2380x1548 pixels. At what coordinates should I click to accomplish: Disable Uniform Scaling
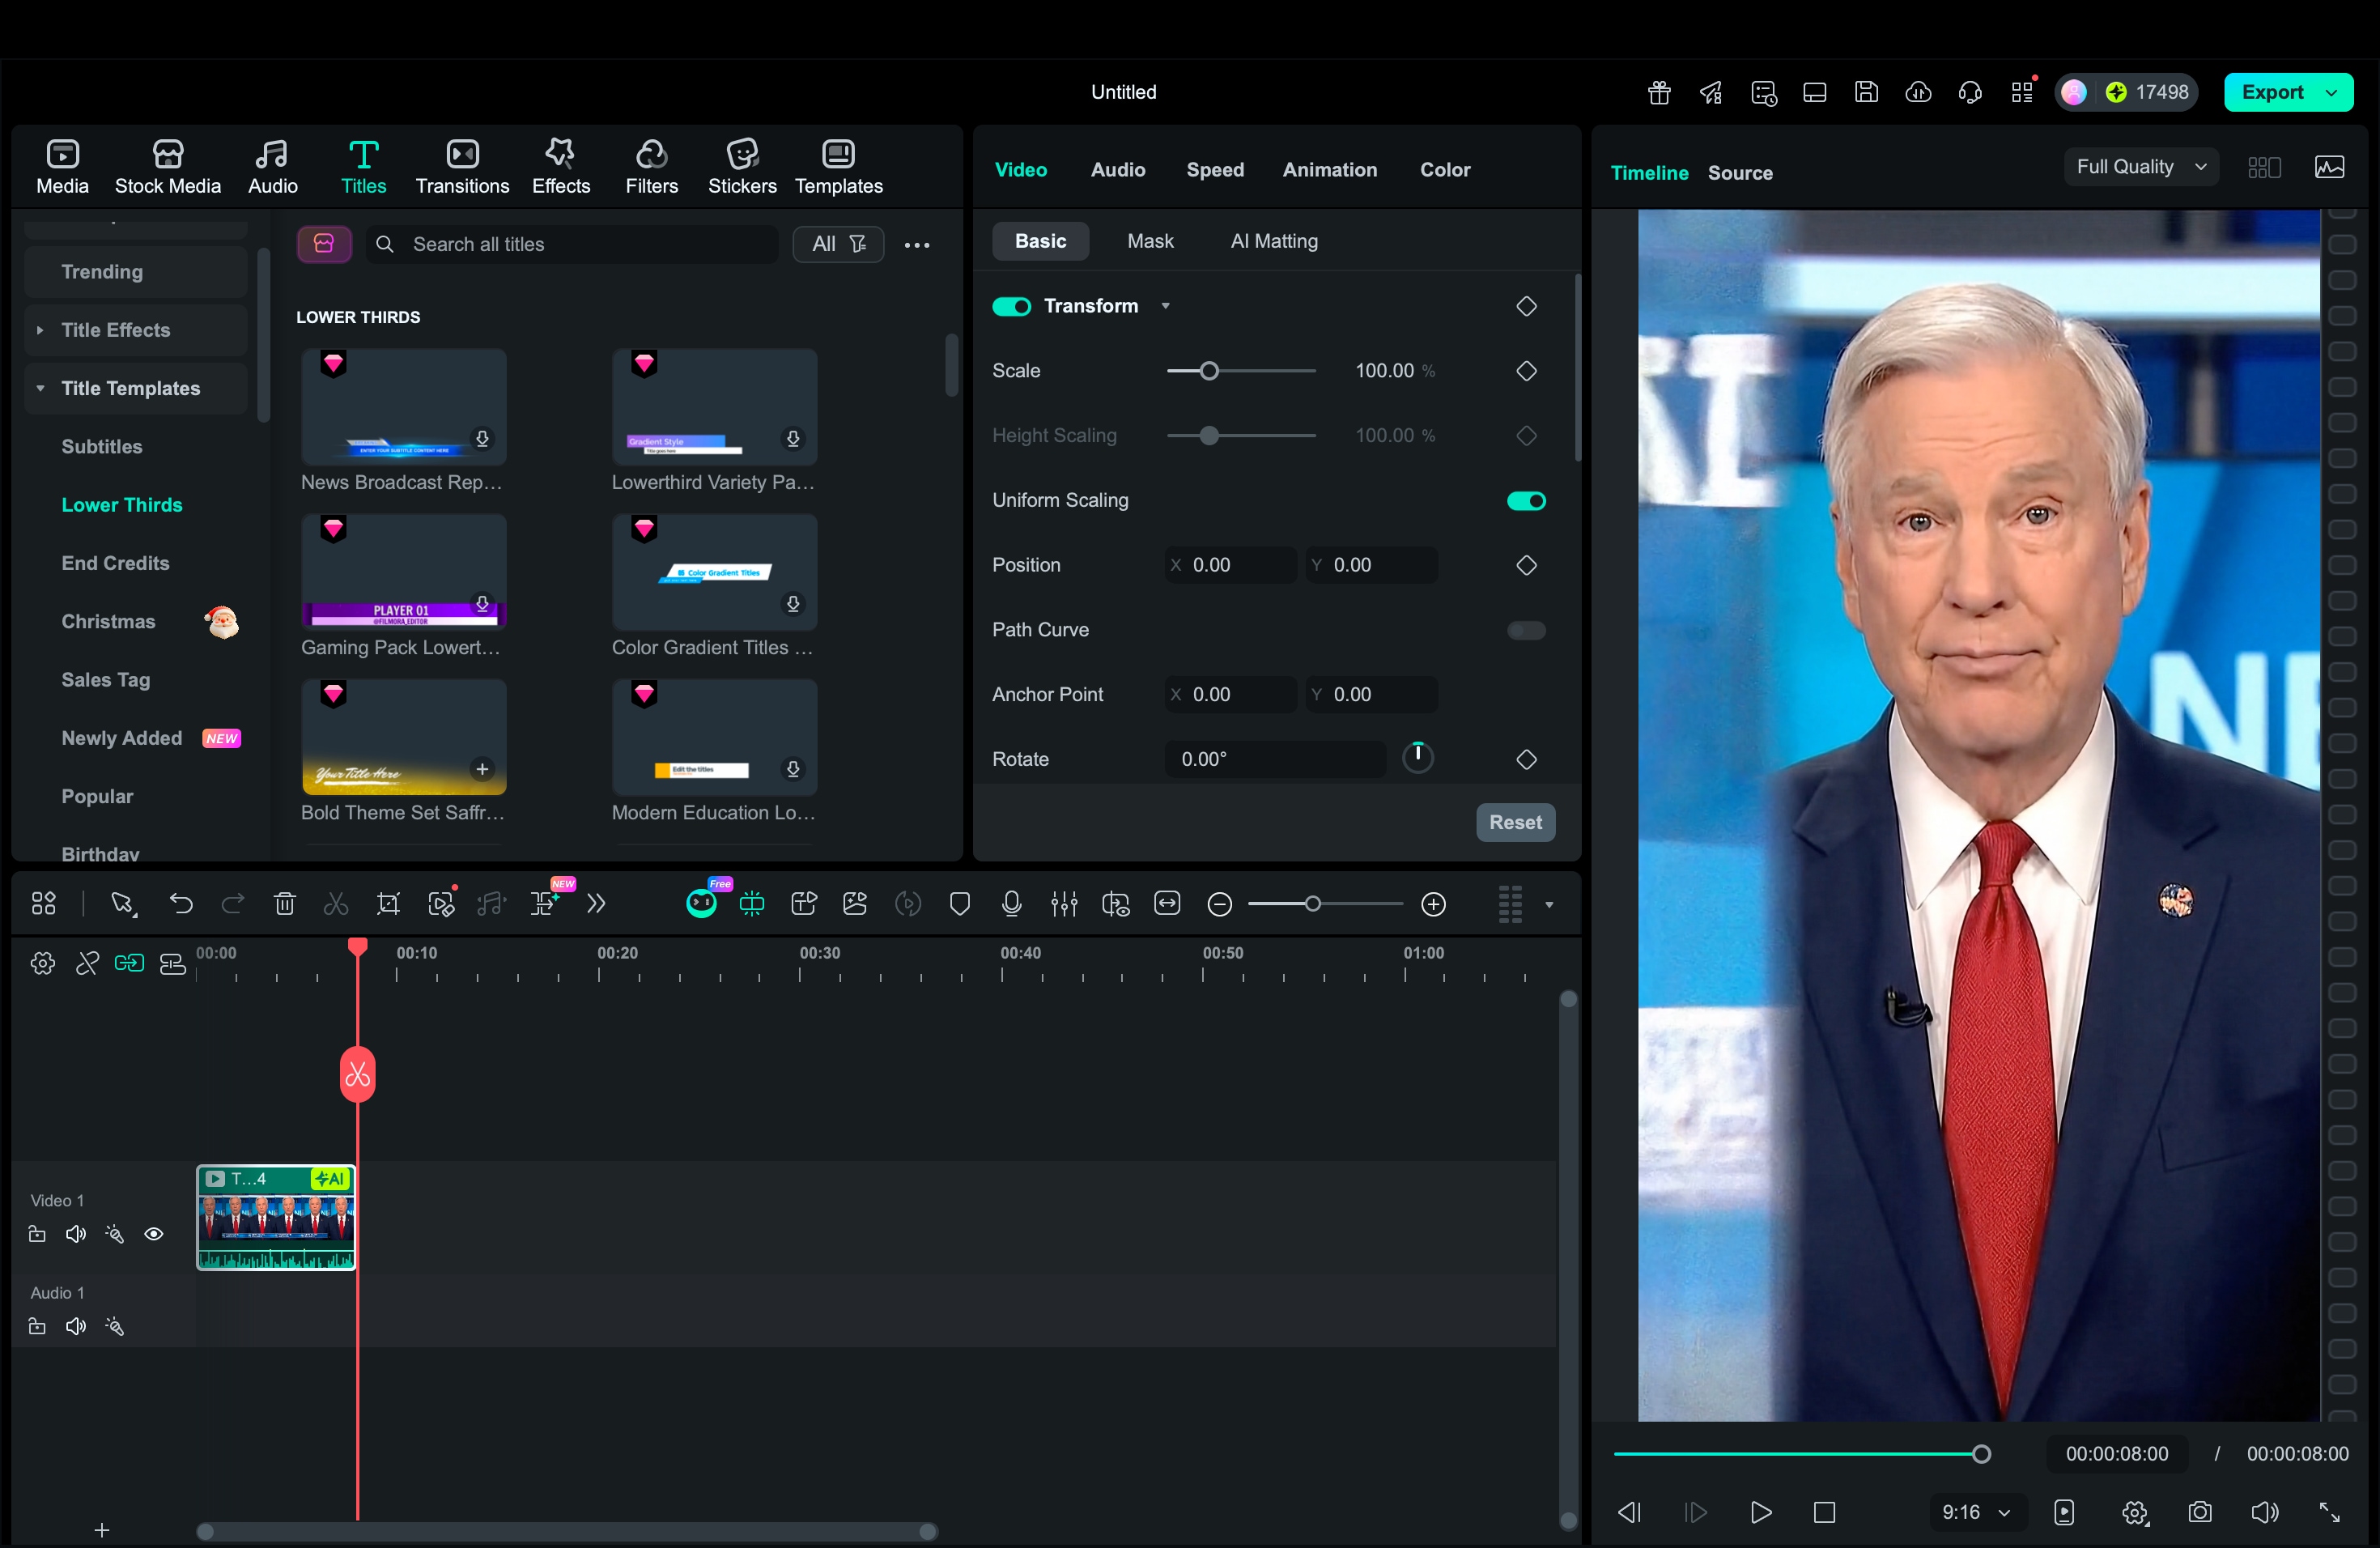click(1524, 500)
